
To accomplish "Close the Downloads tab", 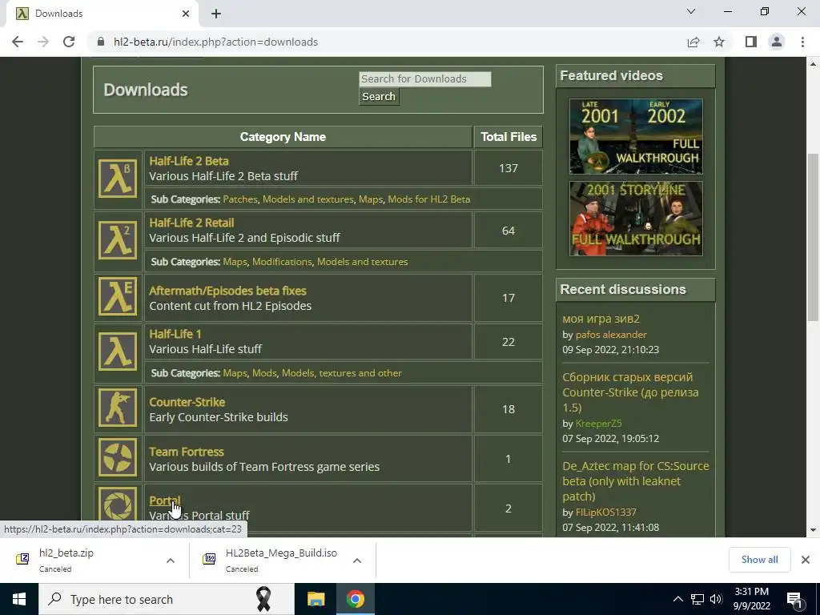I will (x=186, y=14).
